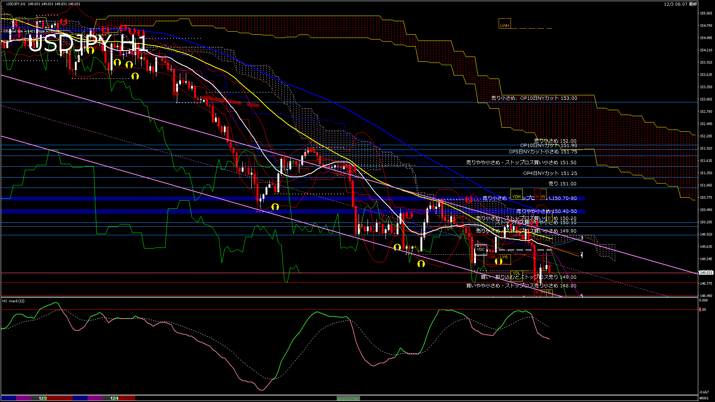Click MACD scale value 0.088
The height and width of the screenshot is (402, 715).
click(x=703, y=300)
